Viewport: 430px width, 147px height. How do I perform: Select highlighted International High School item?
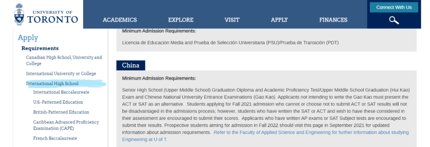pos(52,83)
